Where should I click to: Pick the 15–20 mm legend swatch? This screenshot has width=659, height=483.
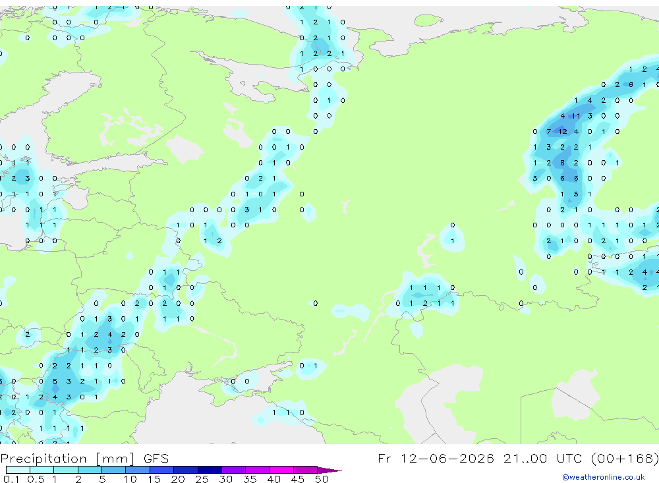[162, 470]
